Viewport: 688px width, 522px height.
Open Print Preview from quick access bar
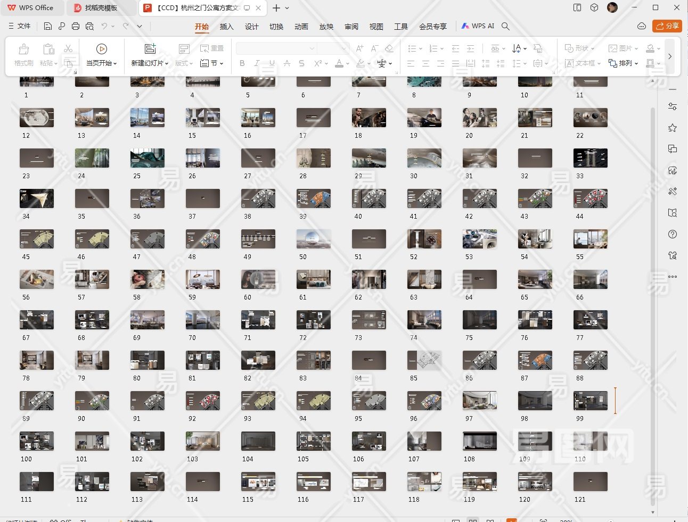coord(89,26)
